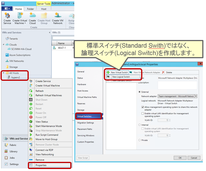The height and width of the screenshot is (171, 206).
Task: Click the Refresh icon in context menu
Action: (x=31, y=91)
